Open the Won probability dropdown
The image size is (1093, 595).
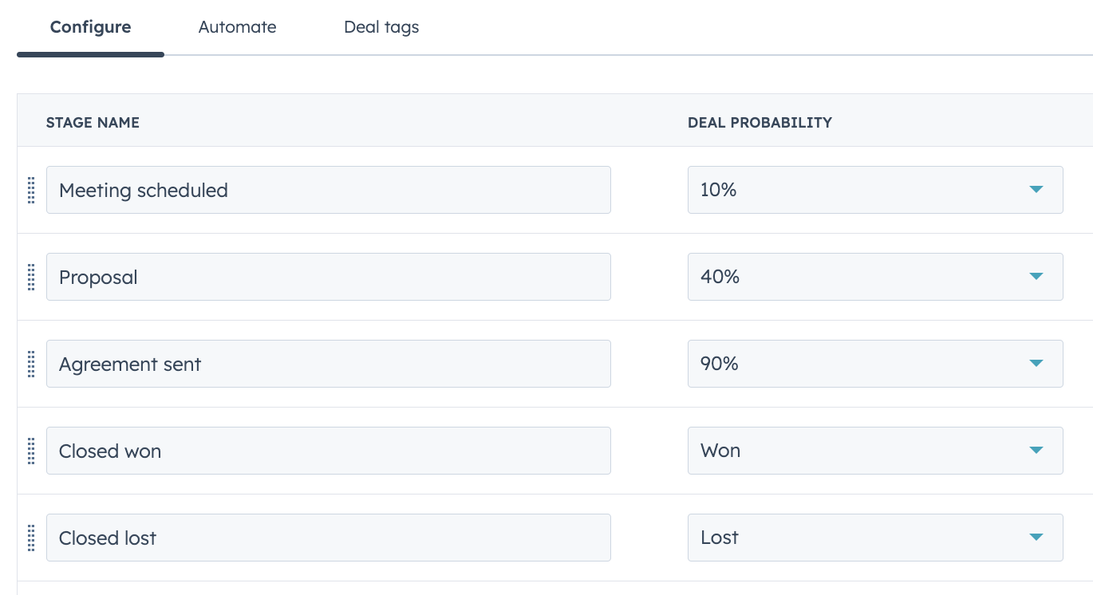875,451
